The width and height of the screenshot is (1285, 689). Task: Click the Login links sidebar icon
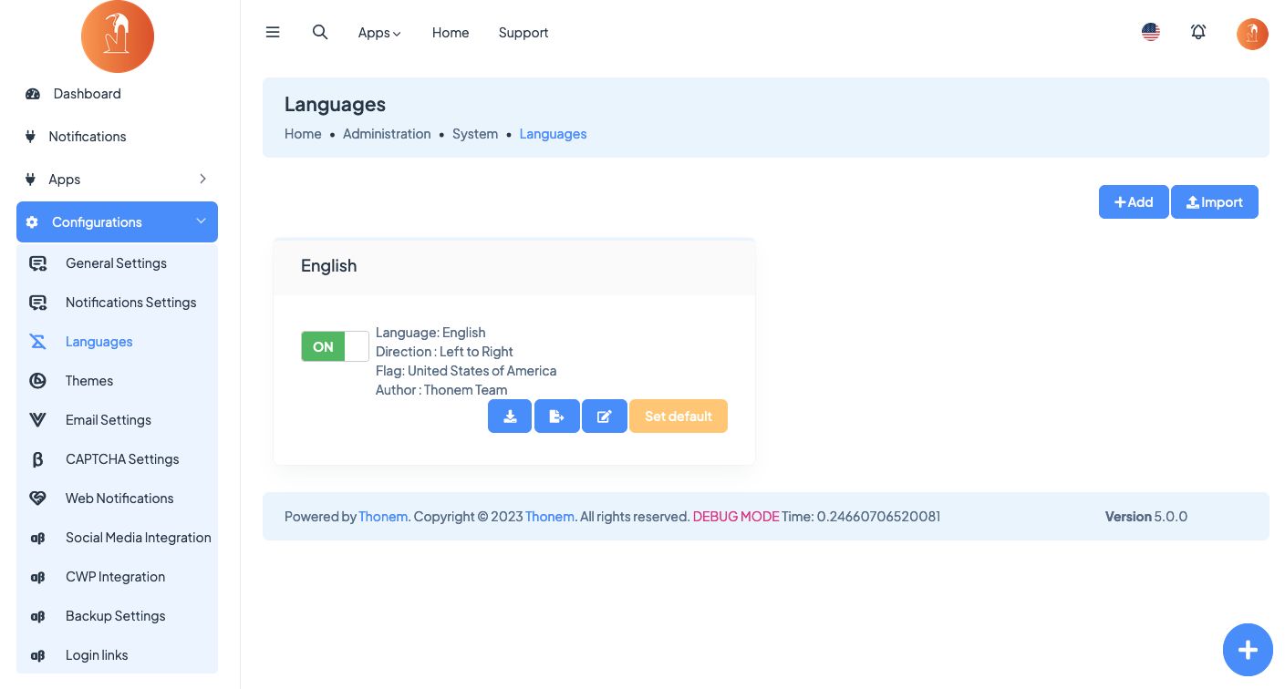coord(37,655)
